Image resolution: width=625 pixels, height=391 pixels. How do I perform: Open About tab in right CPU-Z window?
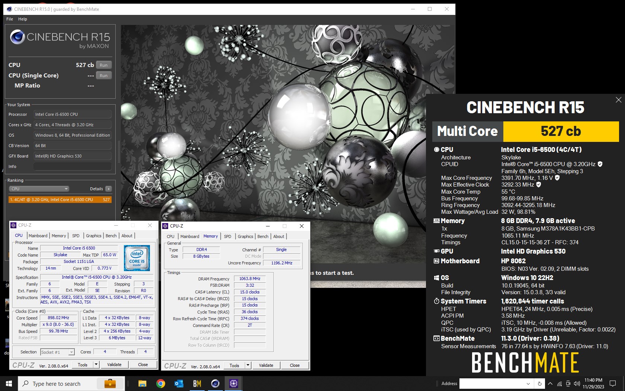279,236
